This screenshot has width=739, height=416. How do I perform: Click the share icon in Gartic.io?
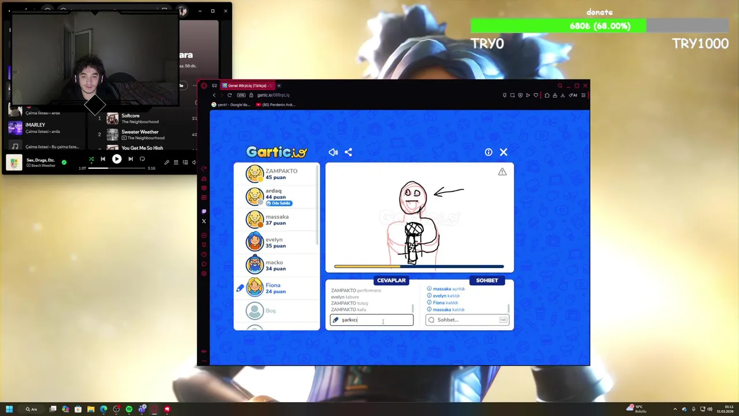coord(348,152)
